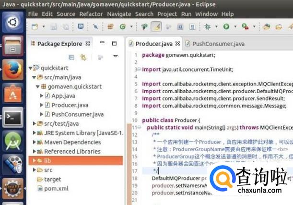Viewport: 293px width, 205px height.
Task: Open the External Tools dropdown arrow
Action: pyautogui.click(x=254, y=27)
